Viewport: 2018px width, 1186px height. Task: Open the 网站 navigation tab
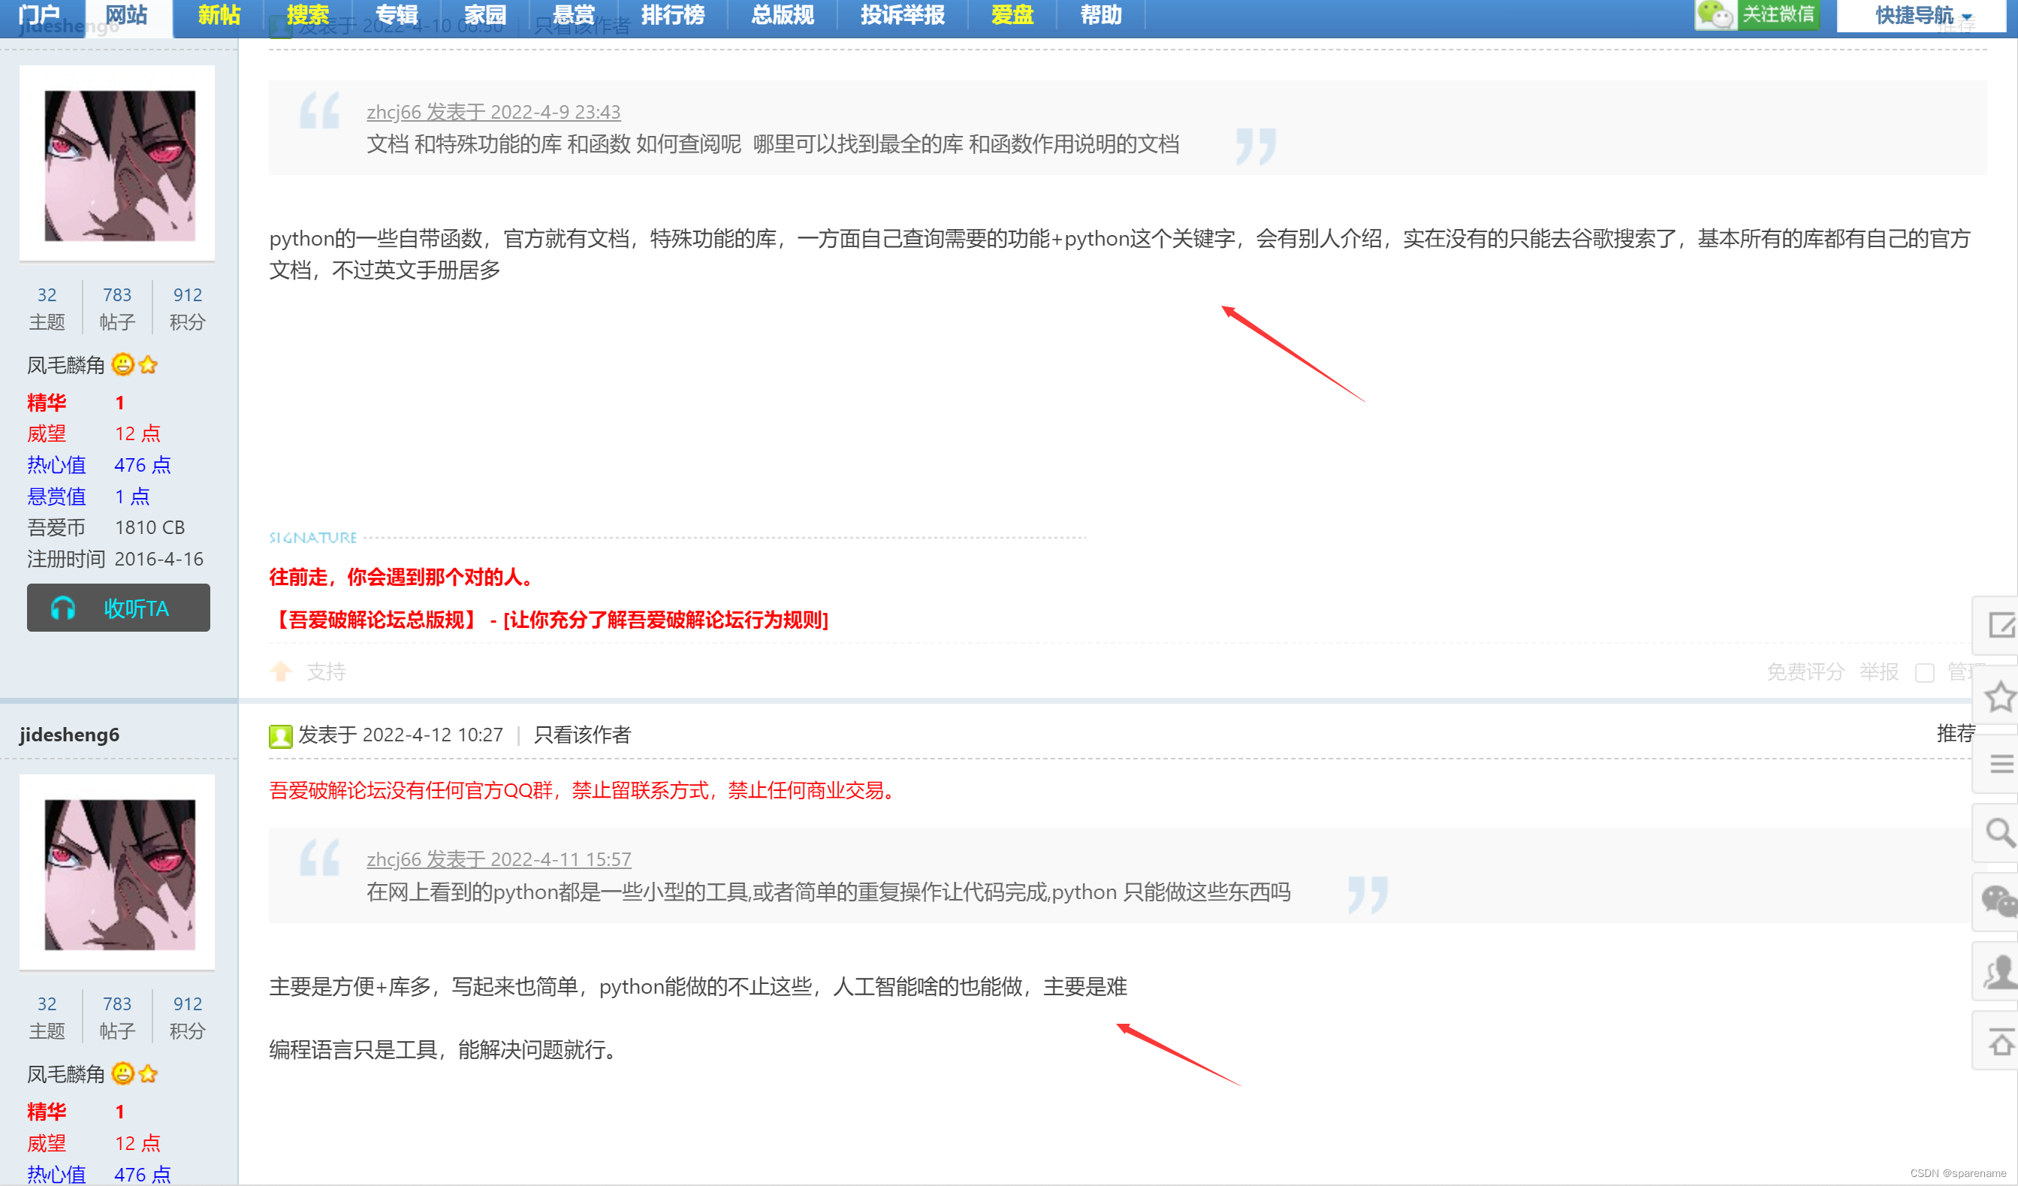(126, 14)
